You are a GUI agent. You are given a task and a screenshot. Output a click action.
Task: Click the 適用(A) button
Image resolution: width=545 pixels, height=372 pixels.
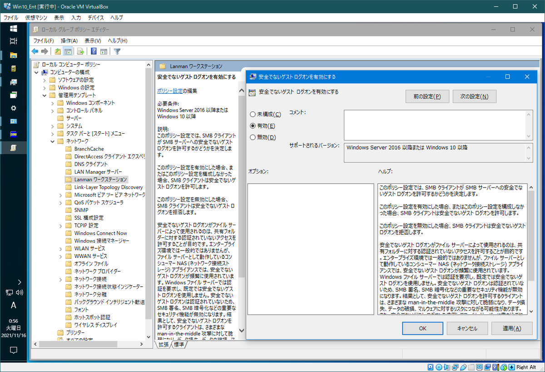point(512,328)
